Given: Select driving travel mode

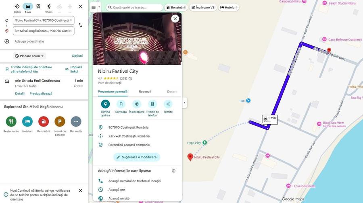Looking at the screenshot, I should coord(28,6).
